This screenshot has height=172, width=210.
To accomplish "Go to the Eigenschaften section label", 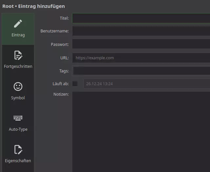I will coord(18,161).
